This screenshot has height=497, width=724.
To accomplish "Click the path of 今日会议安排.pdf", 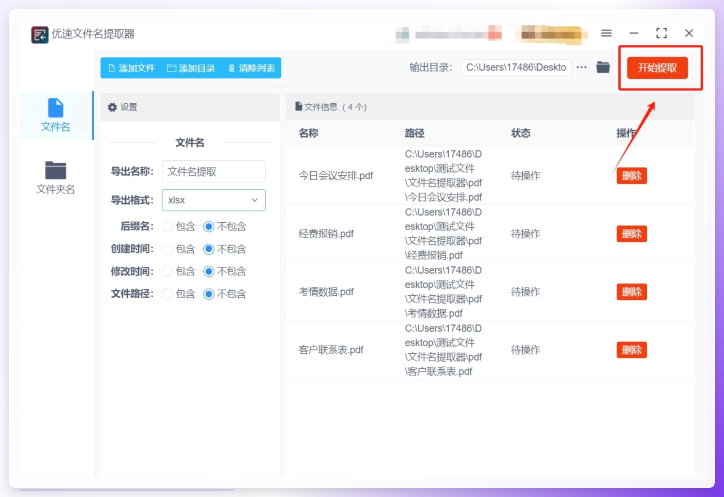I will 443,176.
